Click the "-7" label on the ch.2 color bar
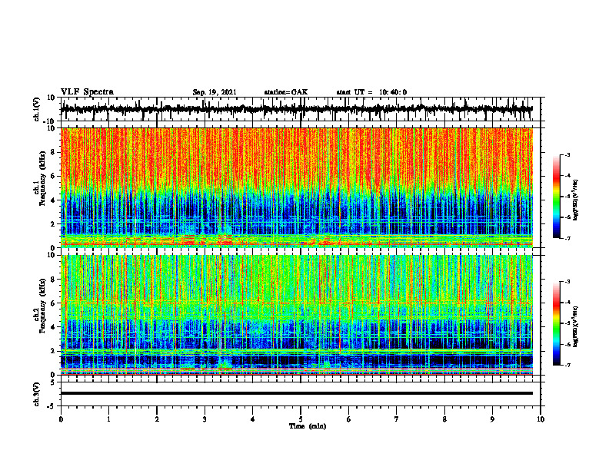Viewport: 609px width, 470px height. pos(567,365)
